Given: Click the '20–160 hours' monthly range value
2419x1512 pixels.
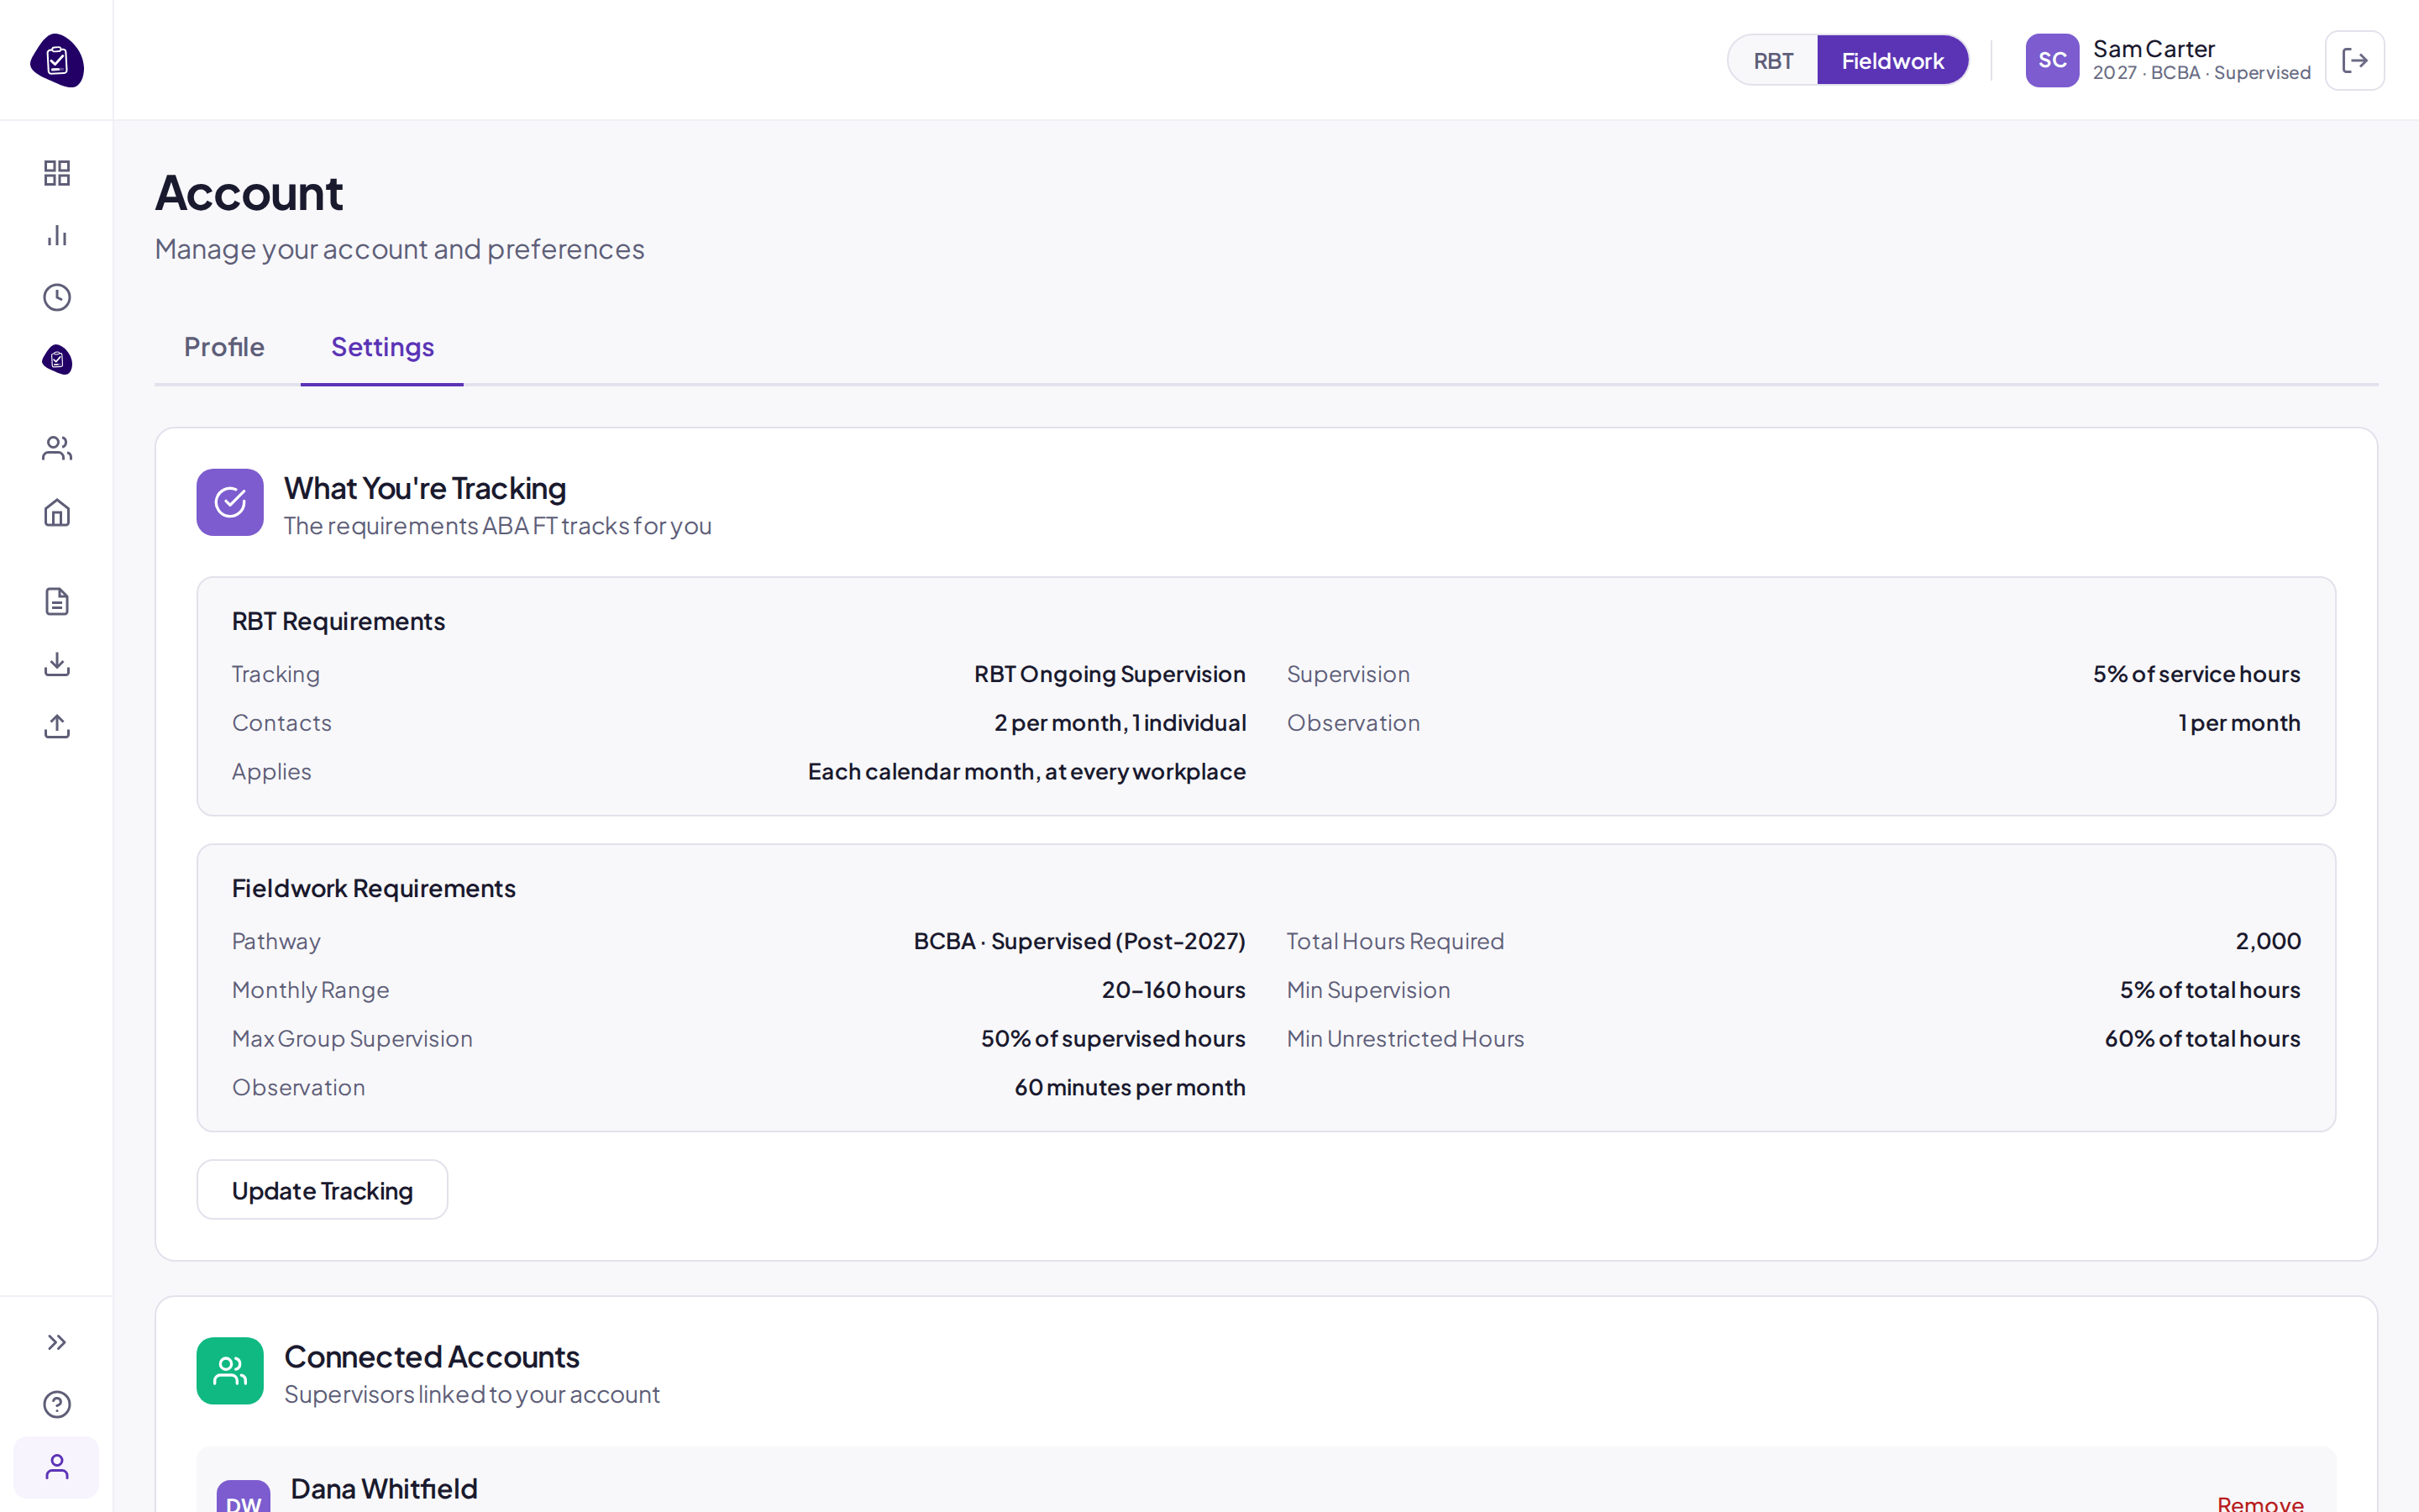Looking at the screenshot, I should tap(1173, 990).
